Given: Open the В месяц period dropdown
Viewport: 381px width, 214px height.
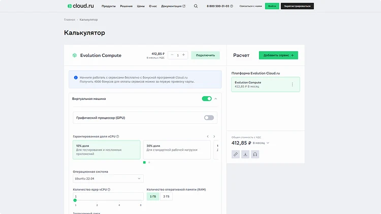Looking at the screenshot, I should [261, 143].
